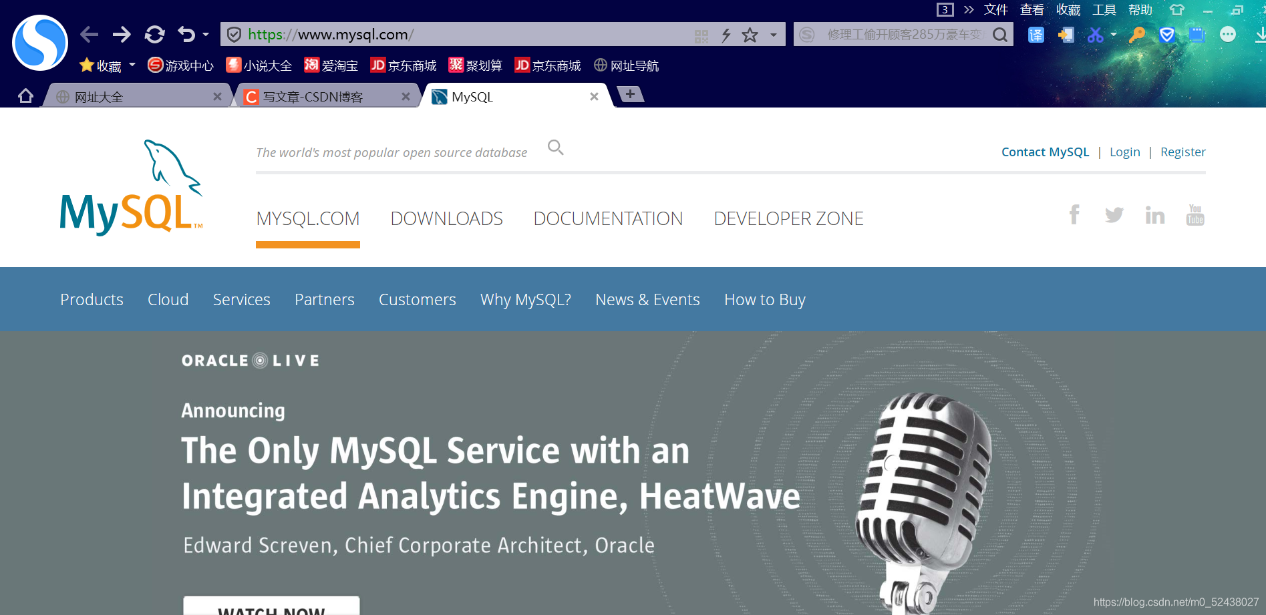Image resolution: width=1266 pixels, height=615 pixels.
Task: Select the DEVELOPER ZONE navigation tab
Action: (x=788, y=219)
